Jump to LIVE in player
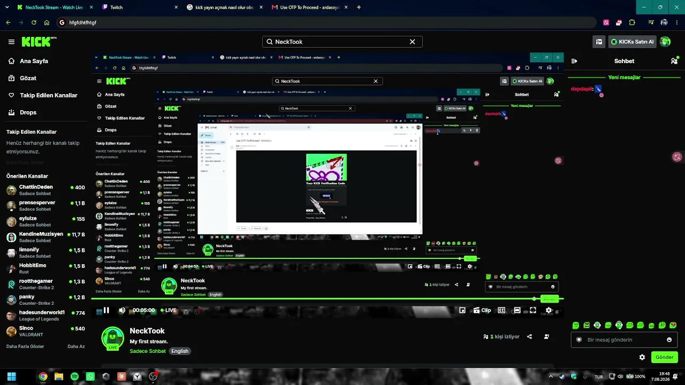This screenshot has height=385, width=685. point(168,310)
